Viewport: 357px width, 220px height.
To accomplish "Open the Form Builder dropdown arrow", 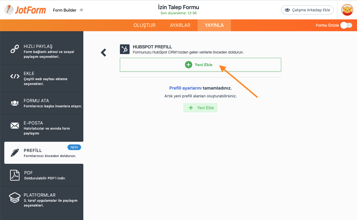I will (x=81, y=10).
